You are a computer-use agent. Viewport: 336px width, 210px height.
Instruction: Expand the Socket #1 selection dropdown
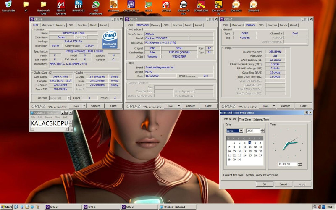[68, 98]
